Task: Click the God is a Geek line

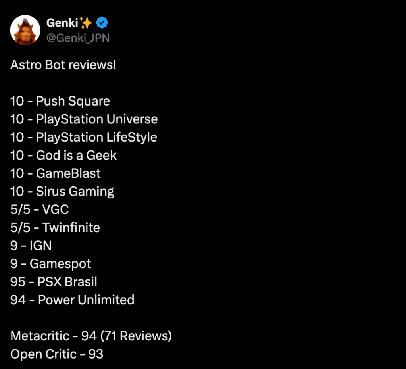Action: point(63,155)
